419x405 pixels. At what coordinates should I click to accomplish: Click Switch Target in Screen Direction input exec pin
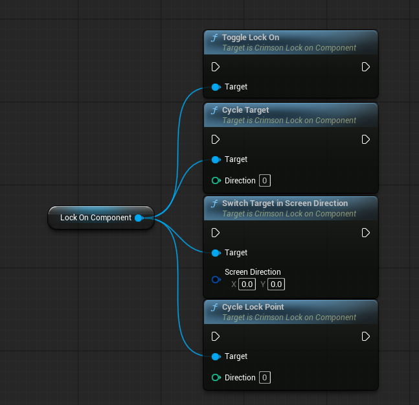click(x=216, y=233)
